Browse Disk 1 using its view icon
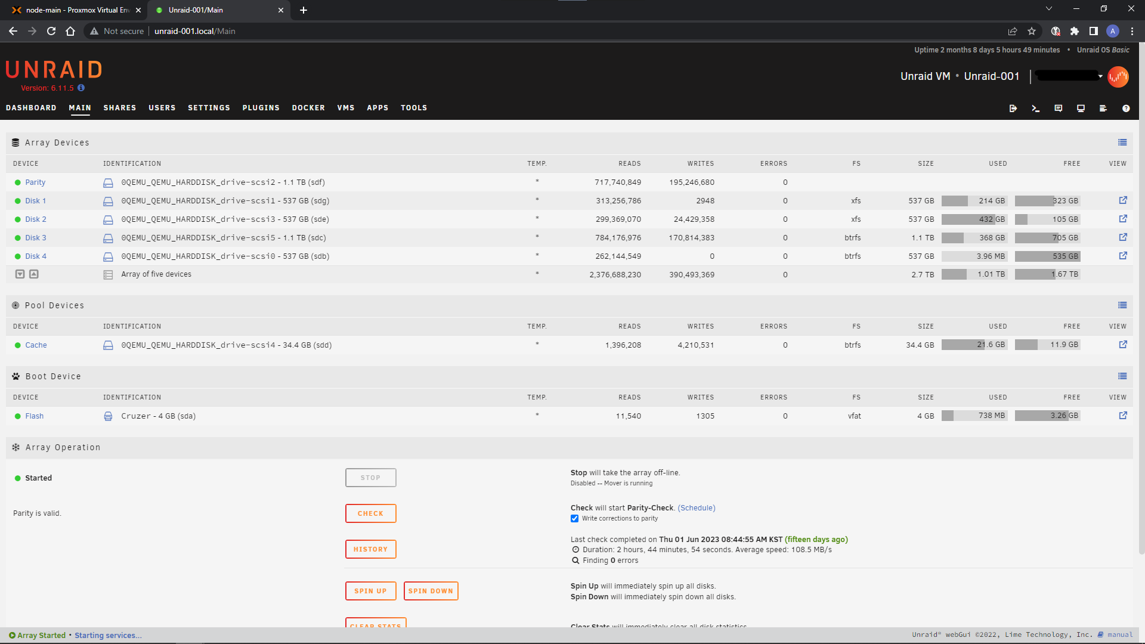Viewport: 1145px width, 644px height. (1123, 200)
